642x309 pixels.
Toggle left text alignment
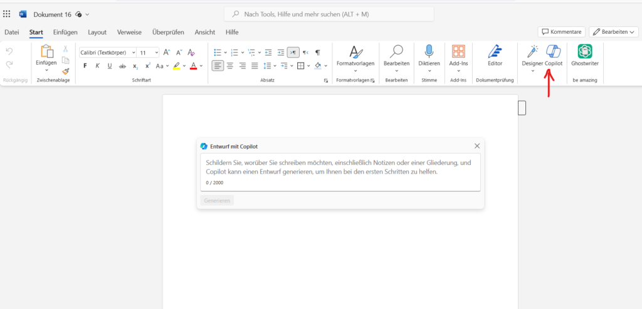point(218,65)
